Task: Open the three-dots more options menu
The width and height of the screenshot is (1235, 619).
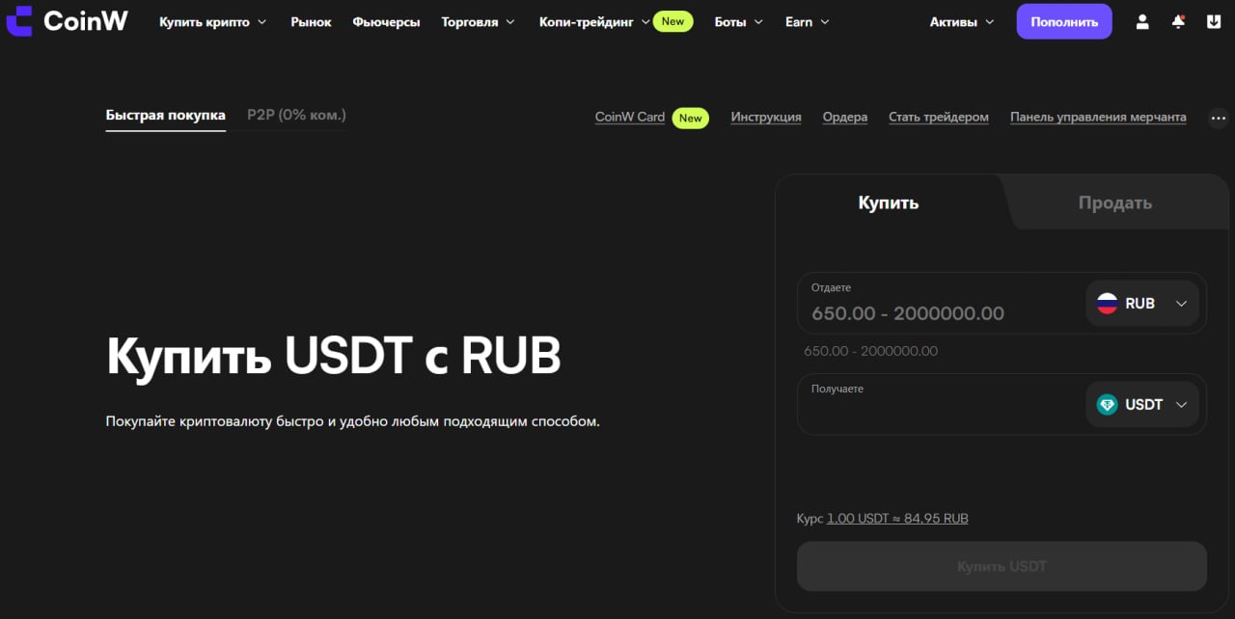Action: [x=1218, y=118]
